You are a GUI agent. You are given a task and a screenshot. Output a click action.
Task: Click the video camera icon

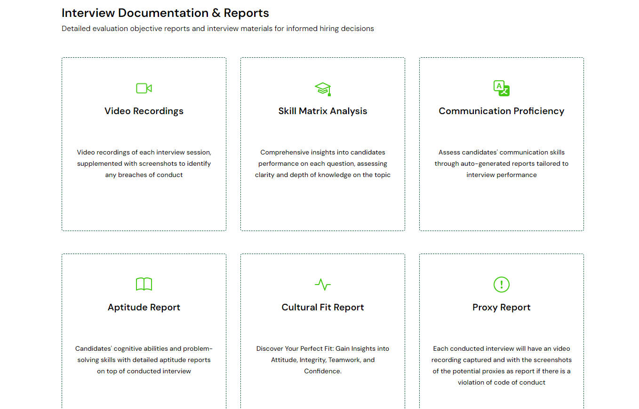pos(144,88)
